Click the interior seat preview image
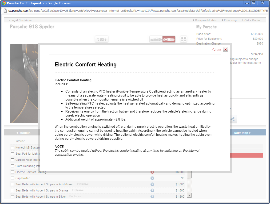Image resolution: width=270 pixels, height=204 pixels. tap(24, 83)
